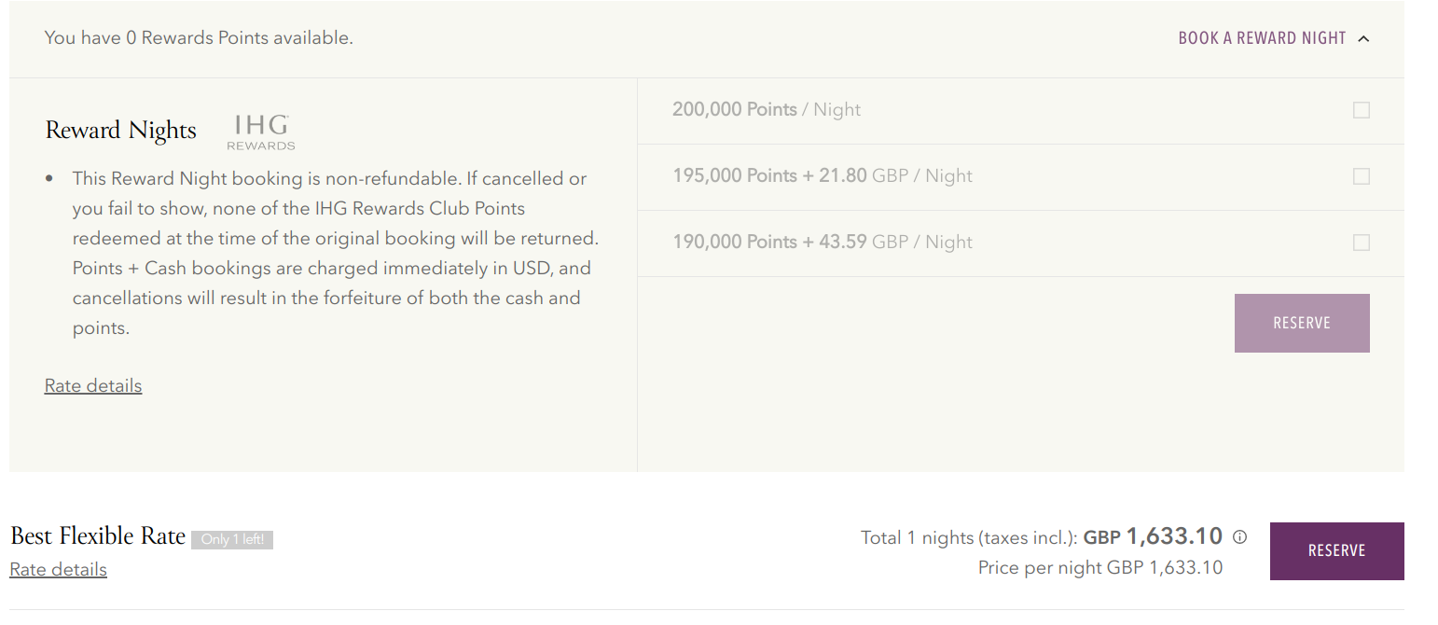Open the info icon next to GBP 1,633.10
This screenshot has height=625, width=1438.
point(1239,537)
